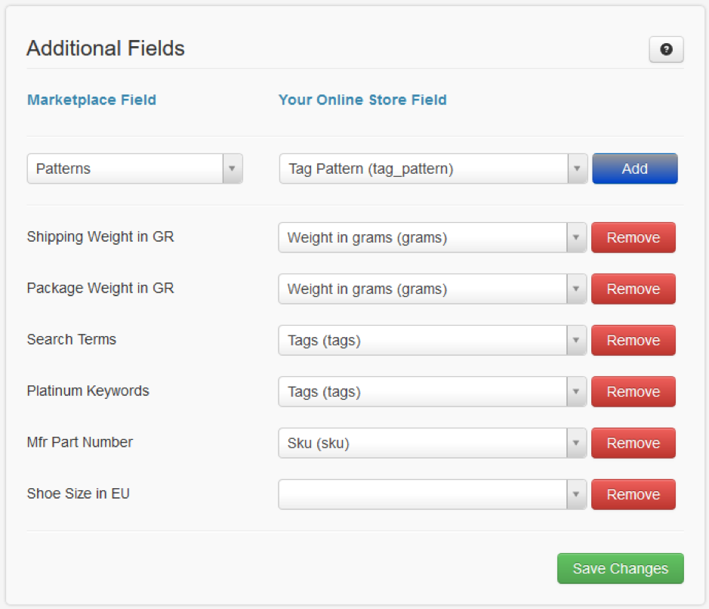The image size is (709, 609).
Task: Click the blue Add button
Action: pyautogui.click(x=635, y=168)
